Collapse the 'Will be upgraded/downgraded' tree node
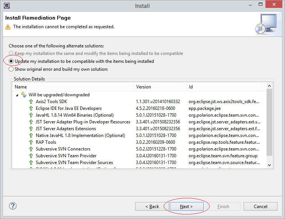The width and height of the screenshot is (285, 219). [x=17, y=95]
